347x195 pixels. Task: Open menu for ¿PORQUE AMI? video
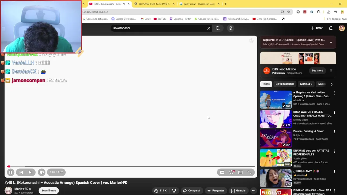[335, 172]
